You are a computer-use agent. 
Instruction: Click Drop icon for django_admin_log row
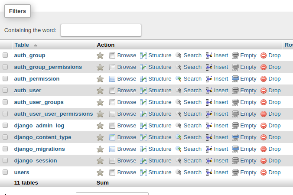264,126
